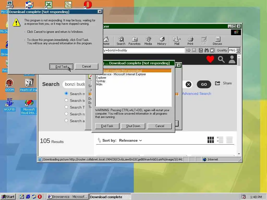Select the Systray entry in task list
Screen dimensions: 267x200
pyautogui.click(x=101, y=81)
